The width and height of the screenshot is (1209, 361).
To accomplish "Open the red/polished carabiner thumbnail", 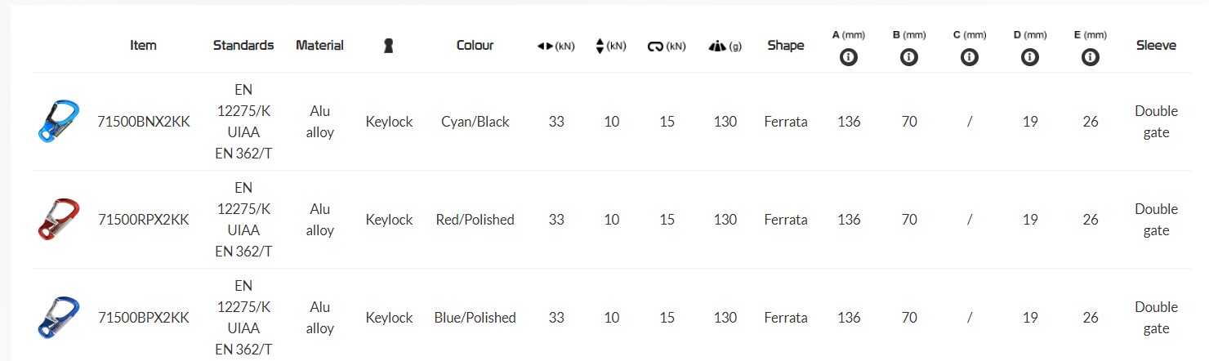I will (59, 220).
